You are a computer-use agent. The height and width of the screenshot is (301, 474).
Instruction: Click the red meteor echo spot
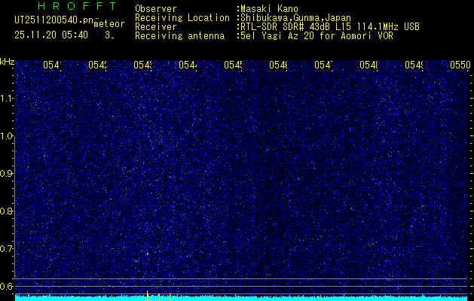pyautogui.click(x=148, y=254)
